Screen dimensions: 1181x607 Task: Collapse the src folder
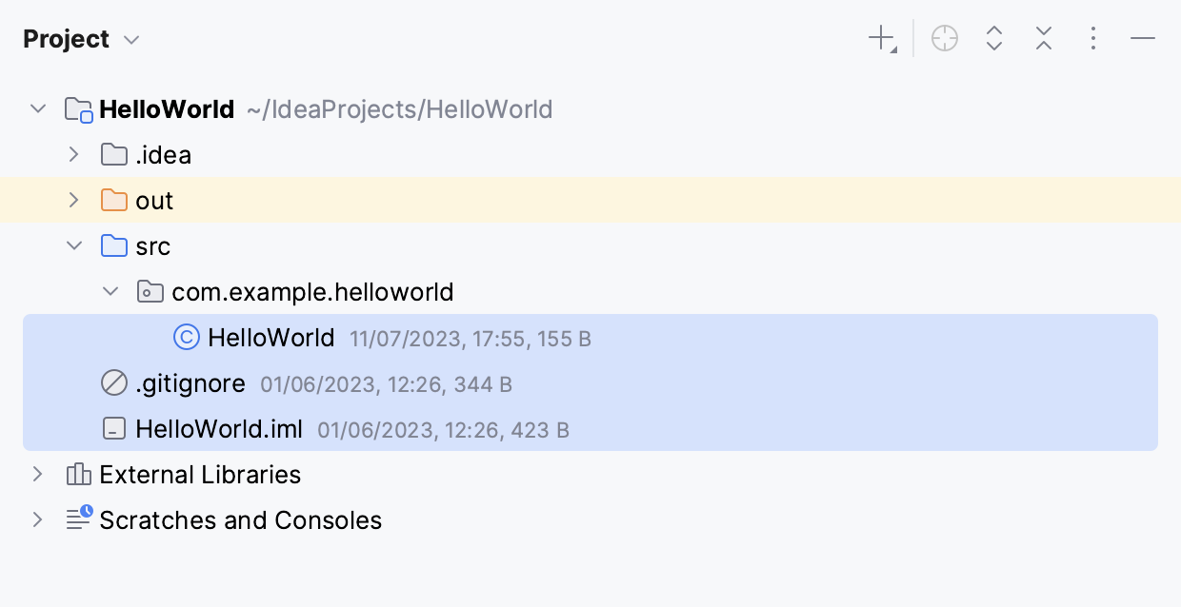point(74,245)
